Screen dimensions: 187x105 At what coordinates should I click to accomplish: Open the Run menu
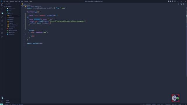click(x=22, y=1)
